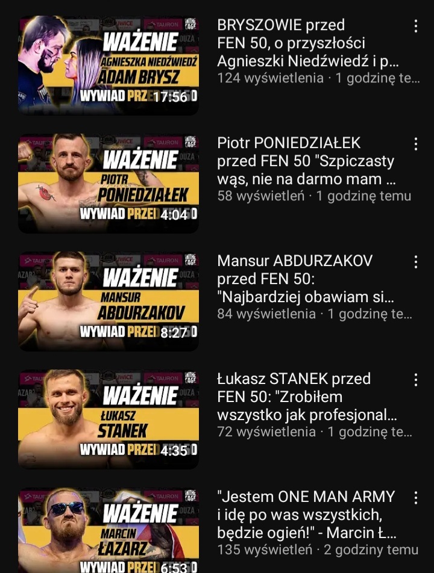
Task: Open the Marcin Łazarz ważenie thumbnail
Action: tap(108, 530)
